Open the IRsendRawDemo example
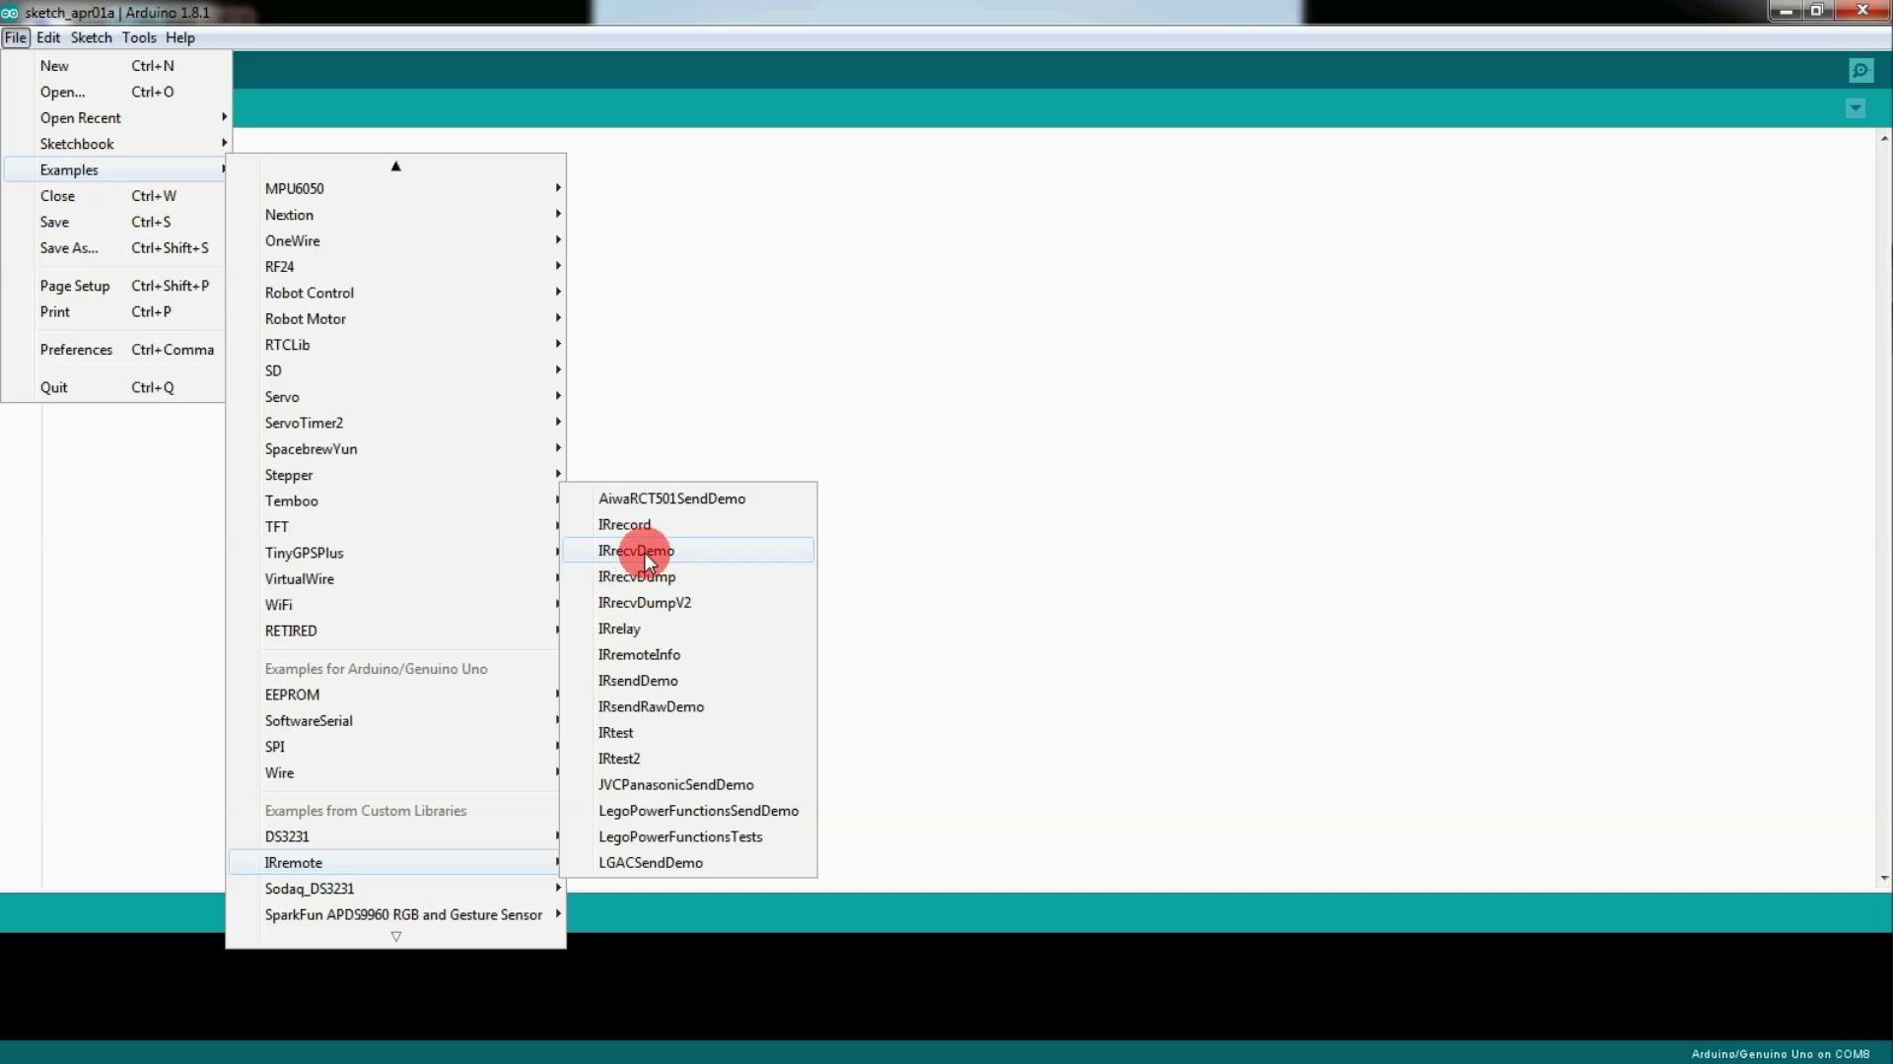 [x=651, y=707]
